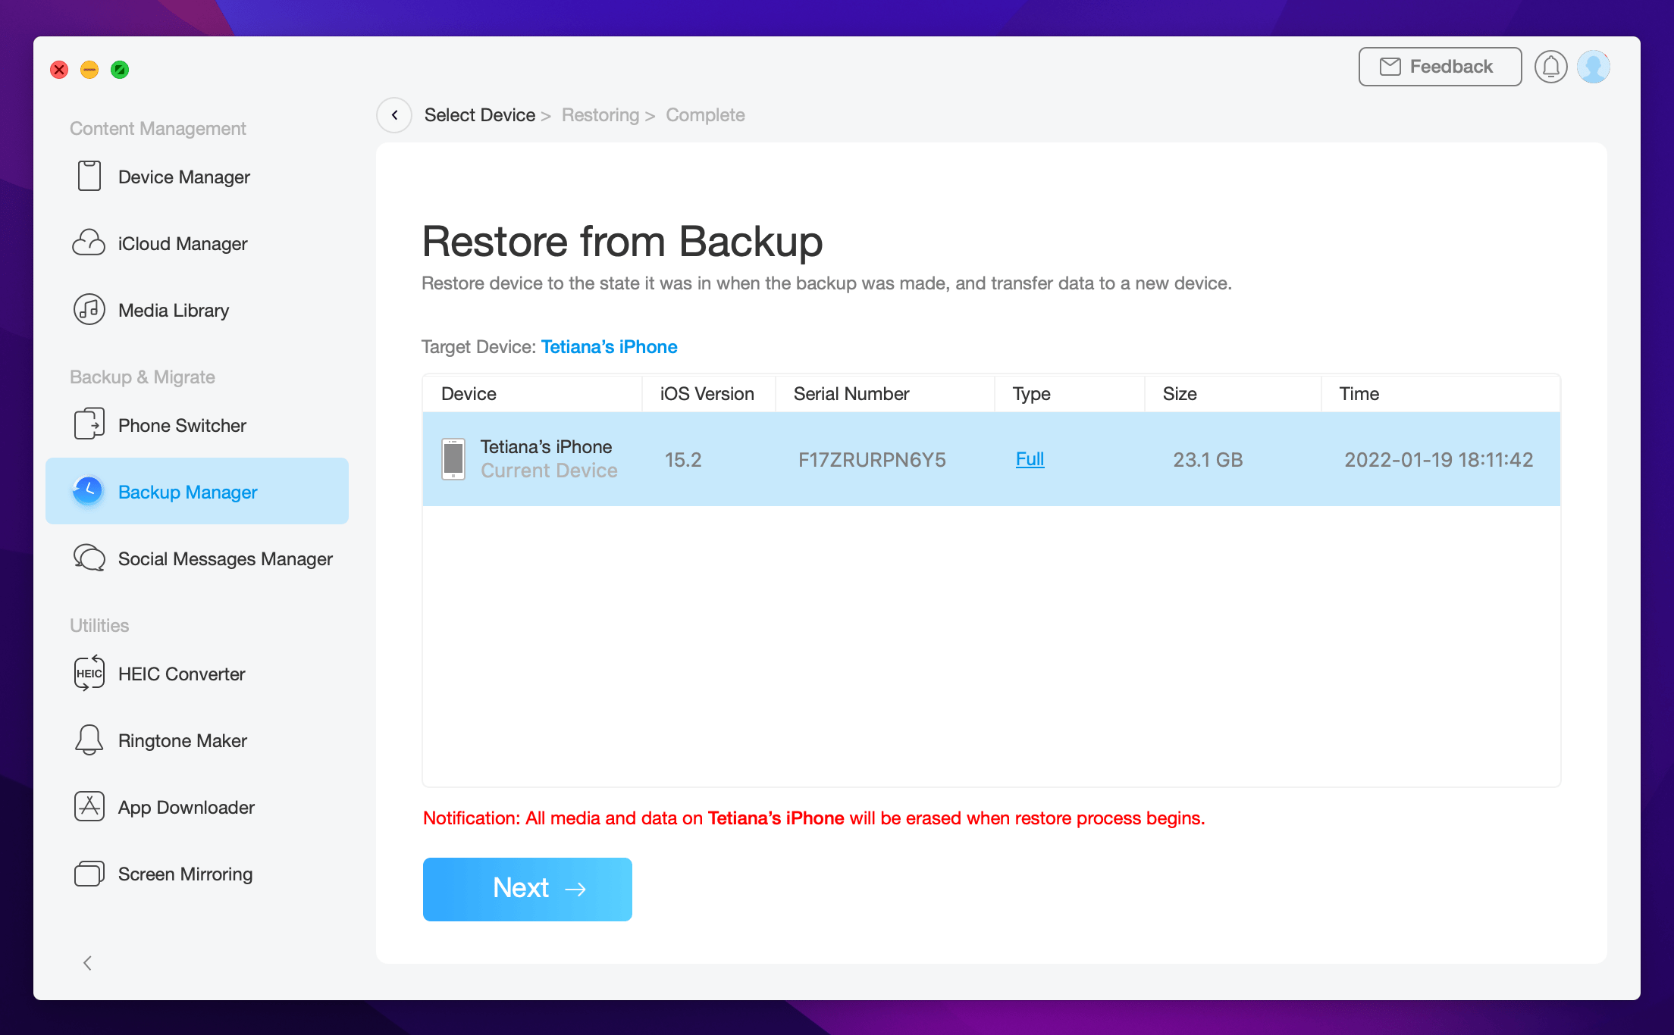Click the Backup & Migrate section label
Viewport: 1674px width, 1035px height.
(143, 377)
